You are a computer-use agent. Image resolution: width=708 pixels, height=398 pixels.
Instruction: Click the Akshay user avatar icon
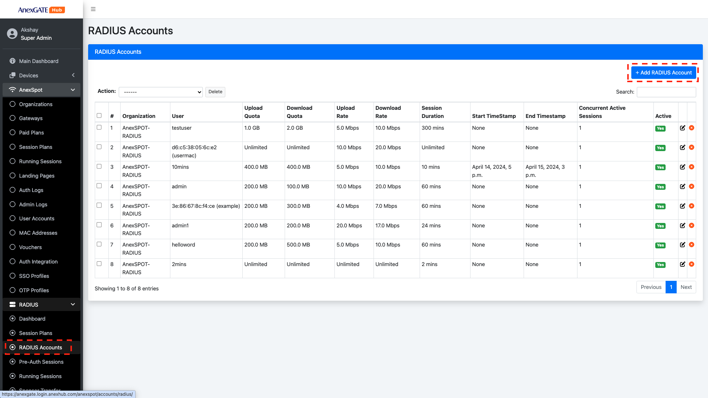point(12,34)
